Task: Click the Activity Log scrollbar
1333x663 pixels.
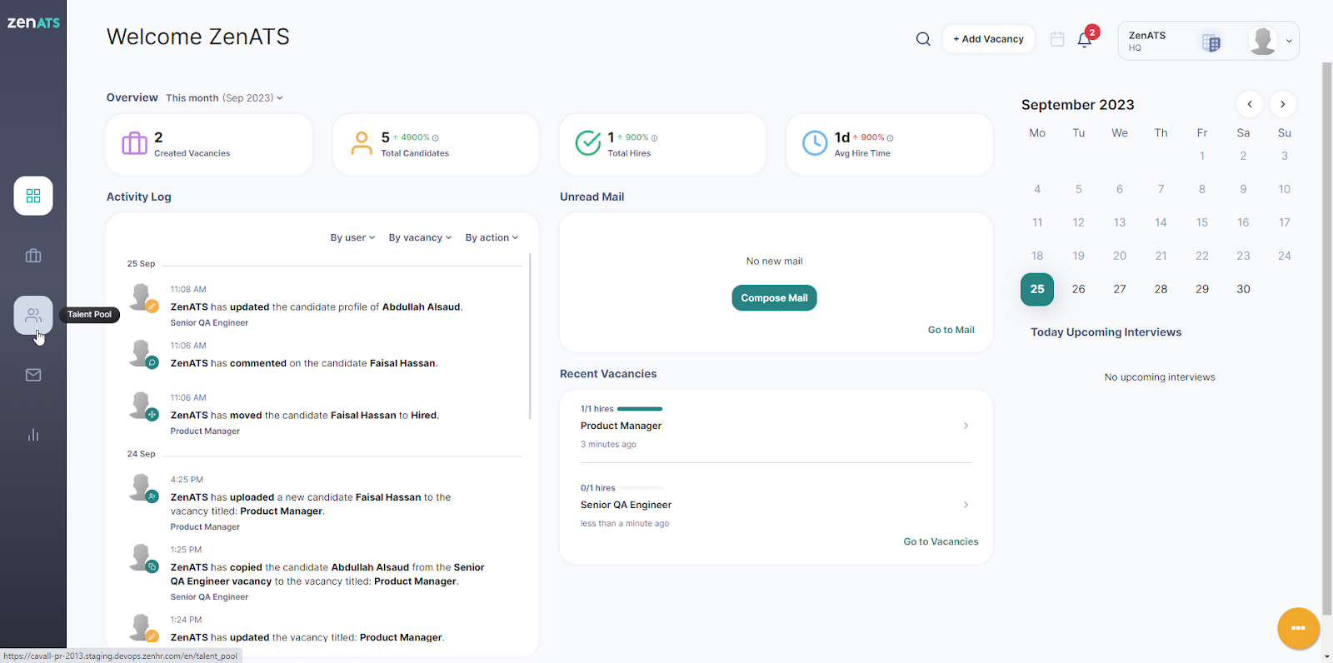Action: (x=530, y=336)
